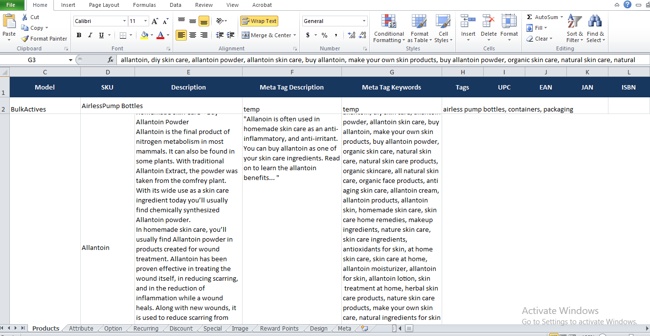Screen dimensions: 650x336
Task: Click the Find & Select binoculars icon
Action: tap(594, 22)
